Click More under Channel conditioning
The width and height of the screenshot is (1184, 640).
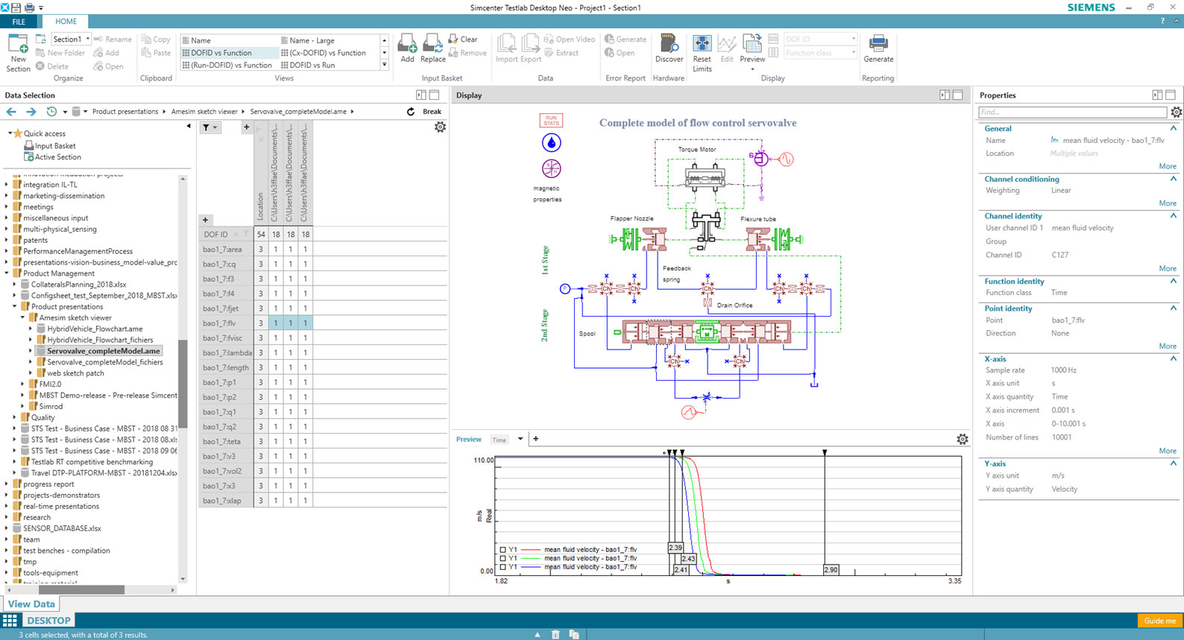click(1167, 203)
